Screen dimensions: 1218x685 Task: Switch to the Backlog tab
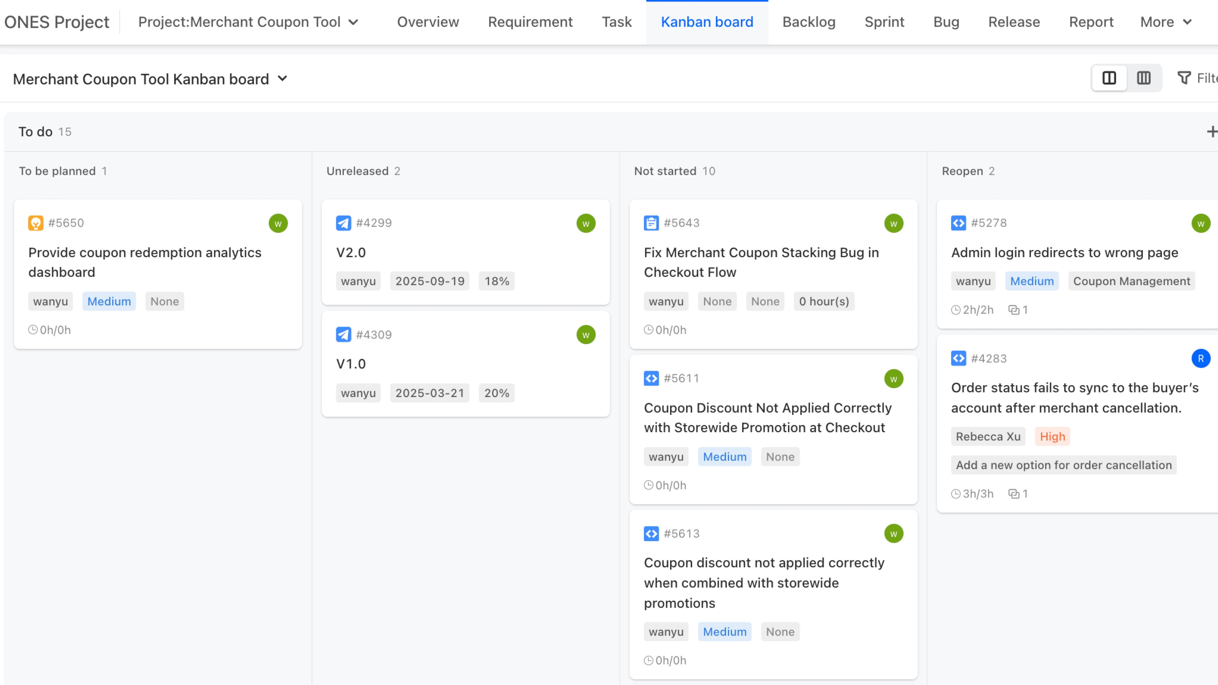click(809, 22)
